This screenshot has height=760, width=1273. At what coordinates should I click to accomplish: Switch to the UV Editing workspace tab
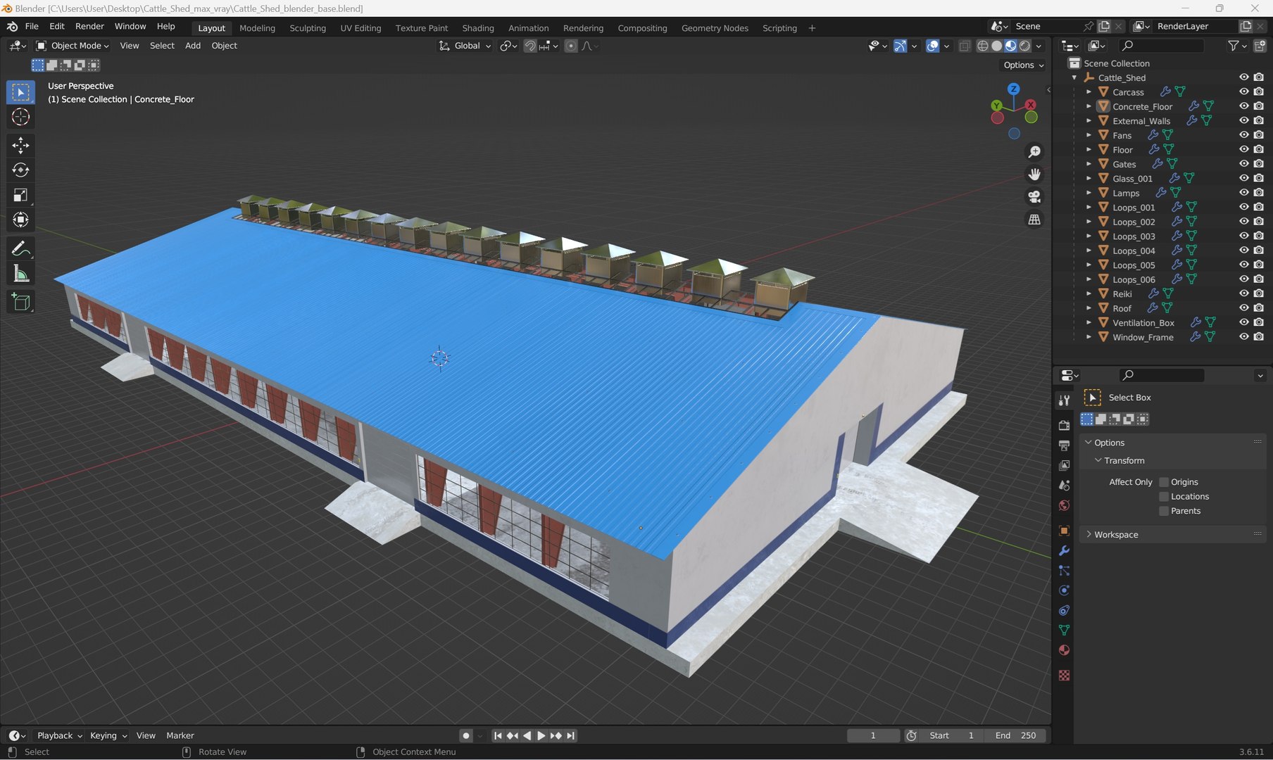[x=360, y=28]
